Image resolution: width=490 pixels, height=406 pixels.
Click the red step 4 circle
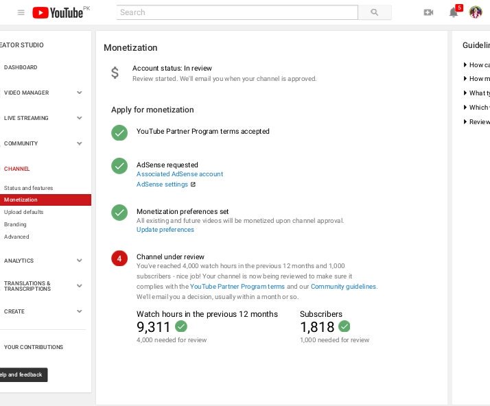pos(119,259)
